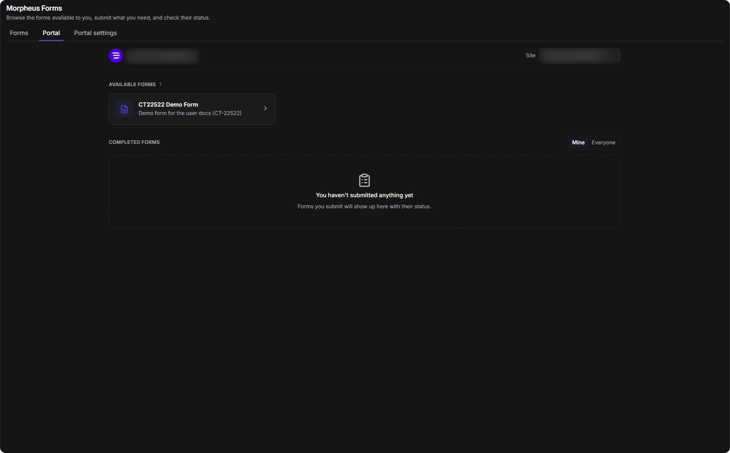The width and height of the screenshot is (730, 453).
Task: Select the Portal tab
Action: 51,33
